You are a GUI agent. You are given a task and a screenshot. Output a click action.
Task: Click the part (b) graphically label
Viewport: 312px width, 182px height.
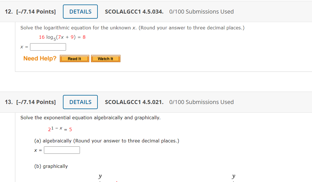[51, 166]
